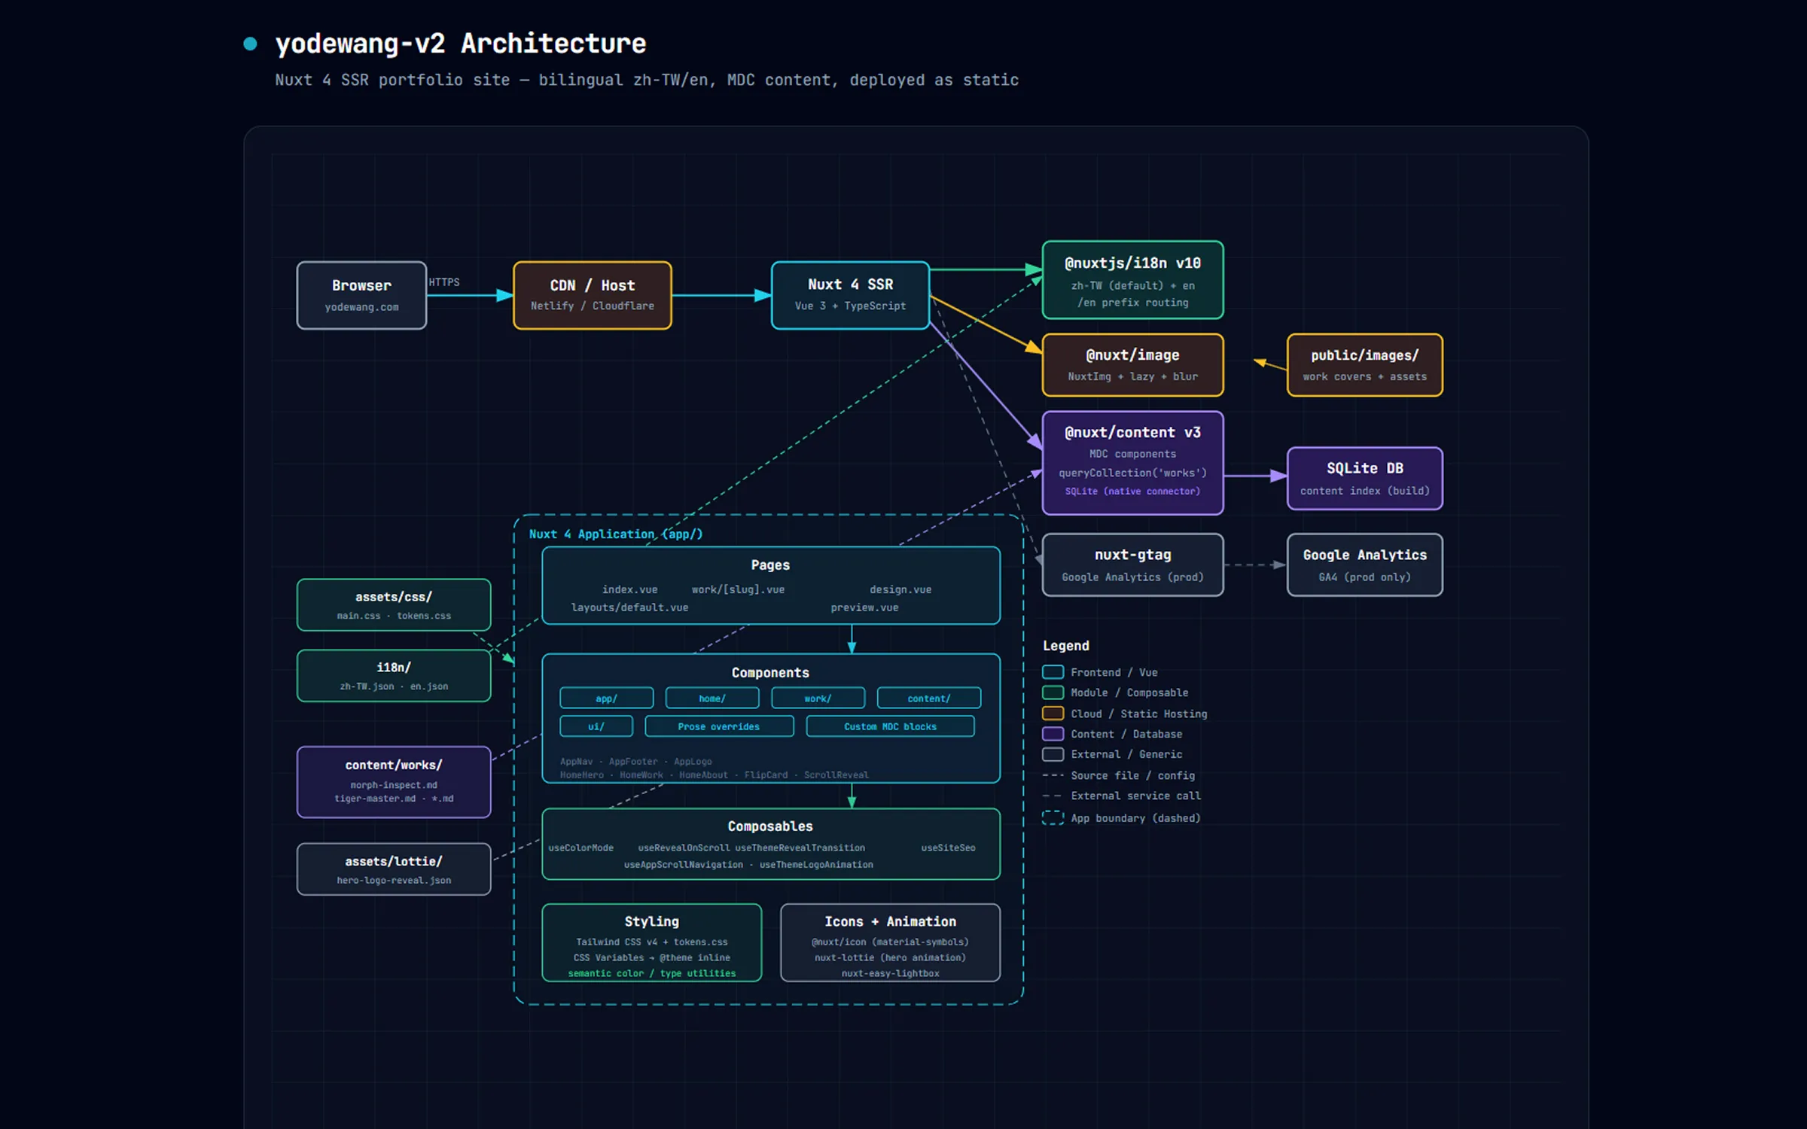Viewport: 1807px width, 1129px height.
Task: Click the Content / Database legend swatch
Action: coord(1053,734)
